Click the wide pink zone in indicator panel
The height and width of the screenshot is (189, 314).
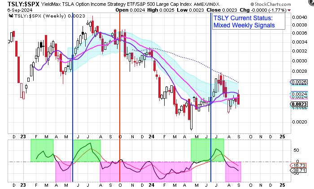145,171
